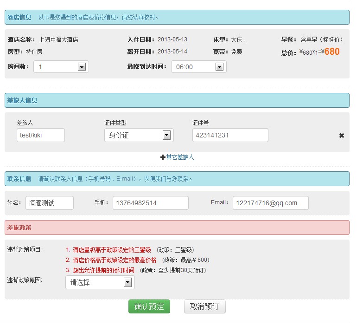Click the orange 680 total price
The height and width of the screenshot is (325, 363).
coord(332,52)
